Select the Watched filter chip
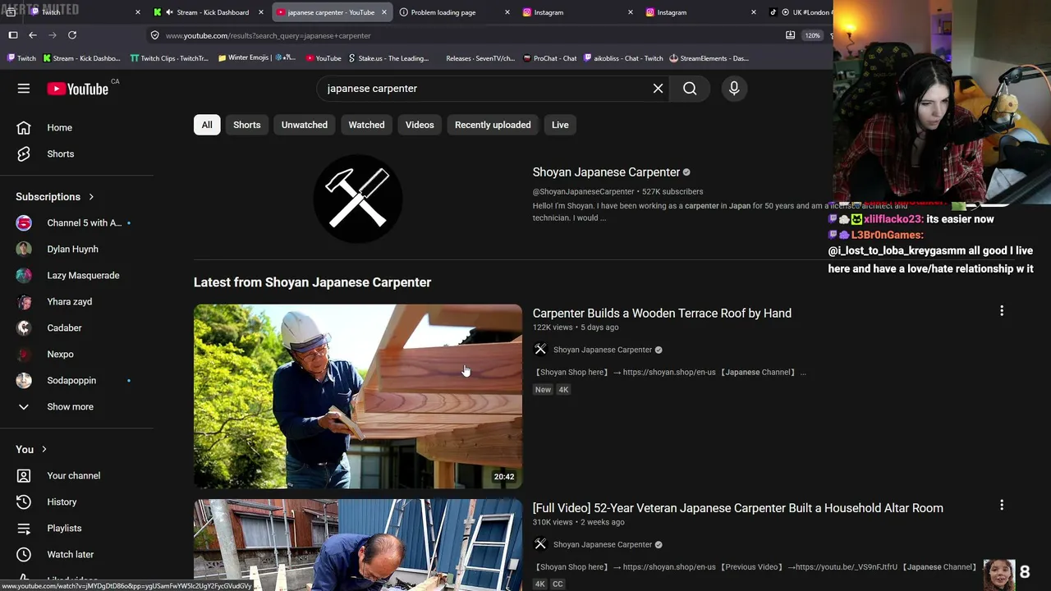 [x=366, y=125]
